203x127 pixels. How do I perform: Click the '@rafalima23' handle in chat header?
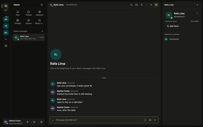(72, 5)
